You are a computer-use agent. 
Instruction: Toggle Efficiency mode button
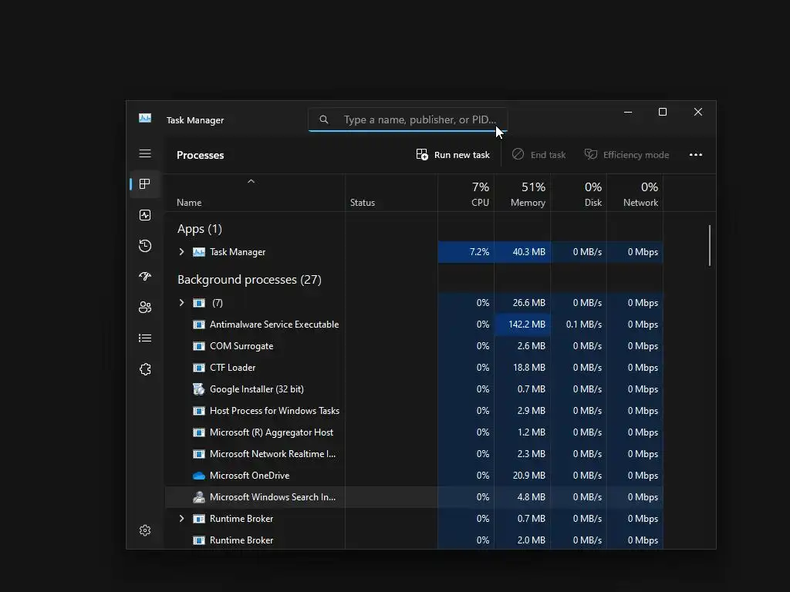626,155
